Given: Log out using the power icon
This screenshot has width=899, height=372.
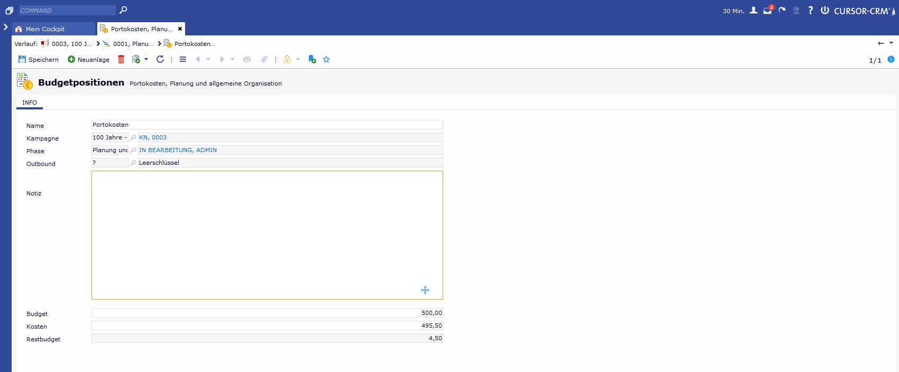Looking at the screenshot, I should point(824,11).
